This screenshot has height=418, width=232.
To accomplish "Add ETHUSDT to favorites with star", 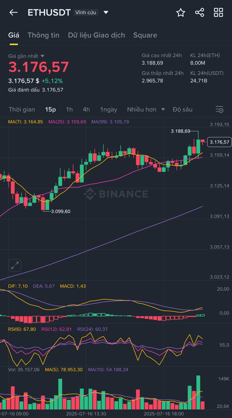I will 181,13.
